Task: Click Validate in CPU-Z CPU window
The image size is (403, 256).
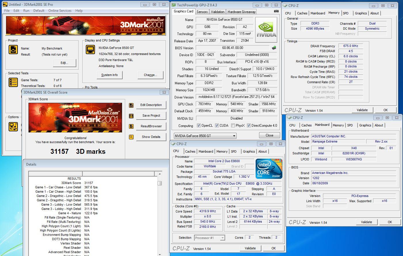Action: tap(250, 248)
